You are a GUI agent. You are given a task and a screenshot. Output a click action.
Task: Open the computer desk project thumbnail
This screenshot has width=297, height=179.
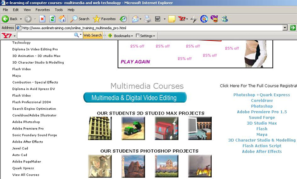[200, 128]
